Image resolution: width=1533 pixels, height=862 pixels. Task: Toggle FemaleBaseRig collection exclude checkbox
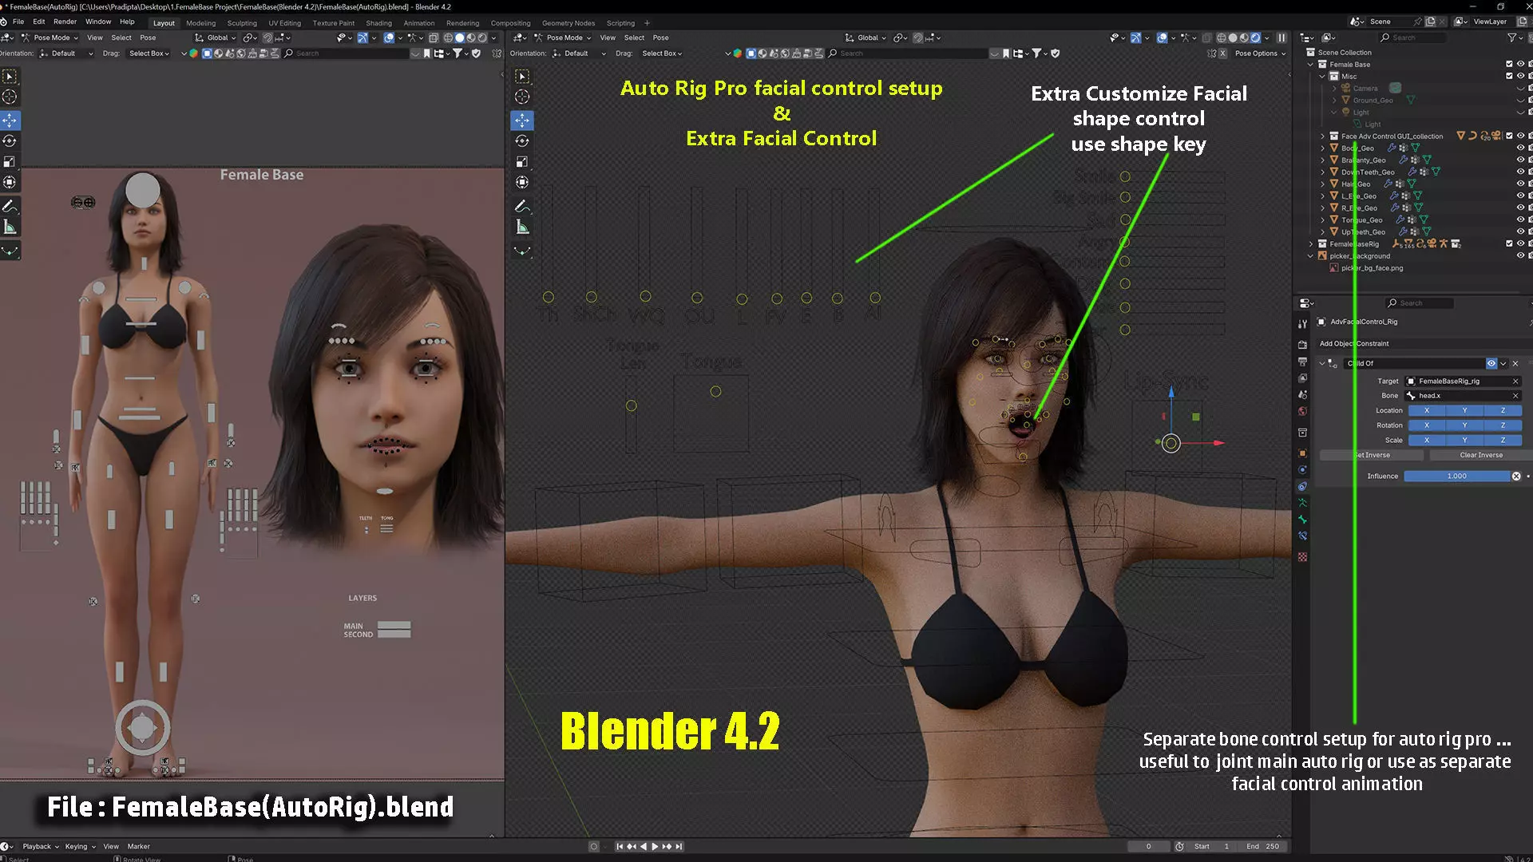pos(1509,243)
